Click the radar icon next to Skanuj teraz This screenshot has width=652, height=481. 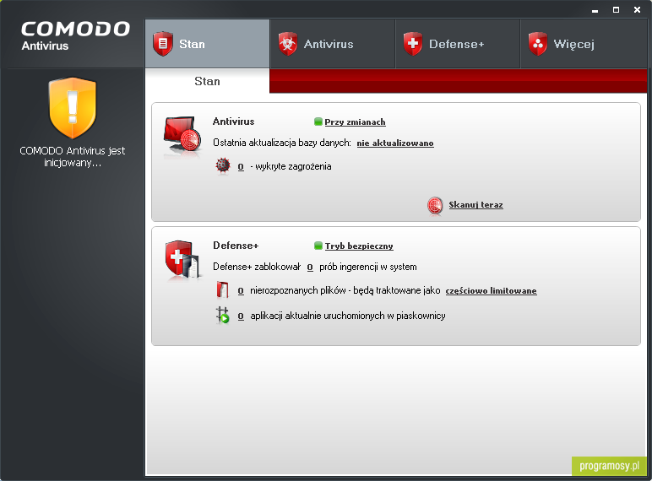435,205
